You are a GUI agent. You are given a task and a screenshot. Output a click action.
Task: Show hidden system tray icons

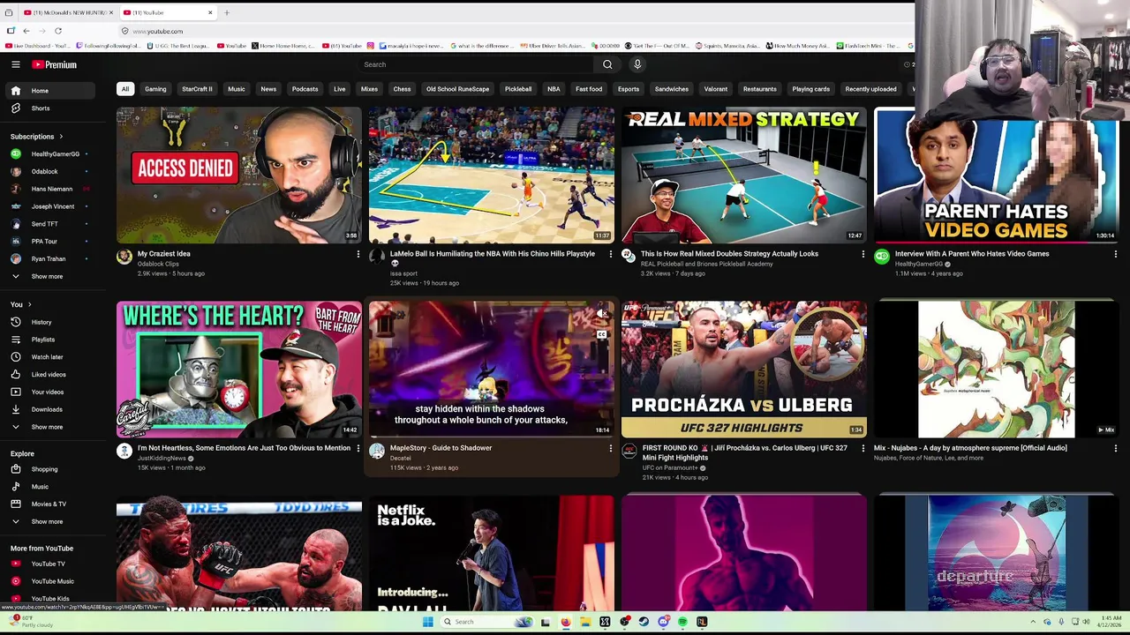tap(1032, 622)
